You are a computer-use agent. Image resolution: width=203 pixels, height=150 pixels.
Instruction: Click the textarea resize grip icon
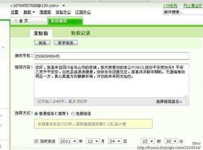tap(186, 96)
